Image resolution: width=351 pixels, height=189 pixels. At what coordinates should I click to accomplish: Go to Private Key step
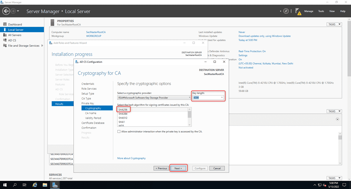click(88, 103)
